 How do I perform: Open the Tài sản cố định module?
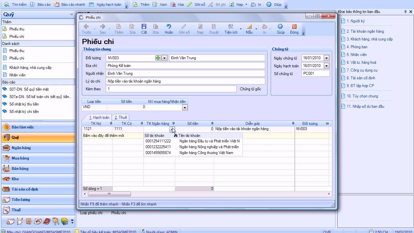tap(38, 189)
